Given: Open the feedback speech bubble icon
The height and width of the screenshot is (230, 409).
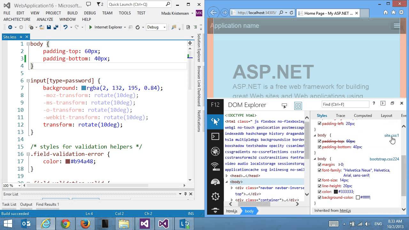Looking at the screenshot, I should 89,4.
